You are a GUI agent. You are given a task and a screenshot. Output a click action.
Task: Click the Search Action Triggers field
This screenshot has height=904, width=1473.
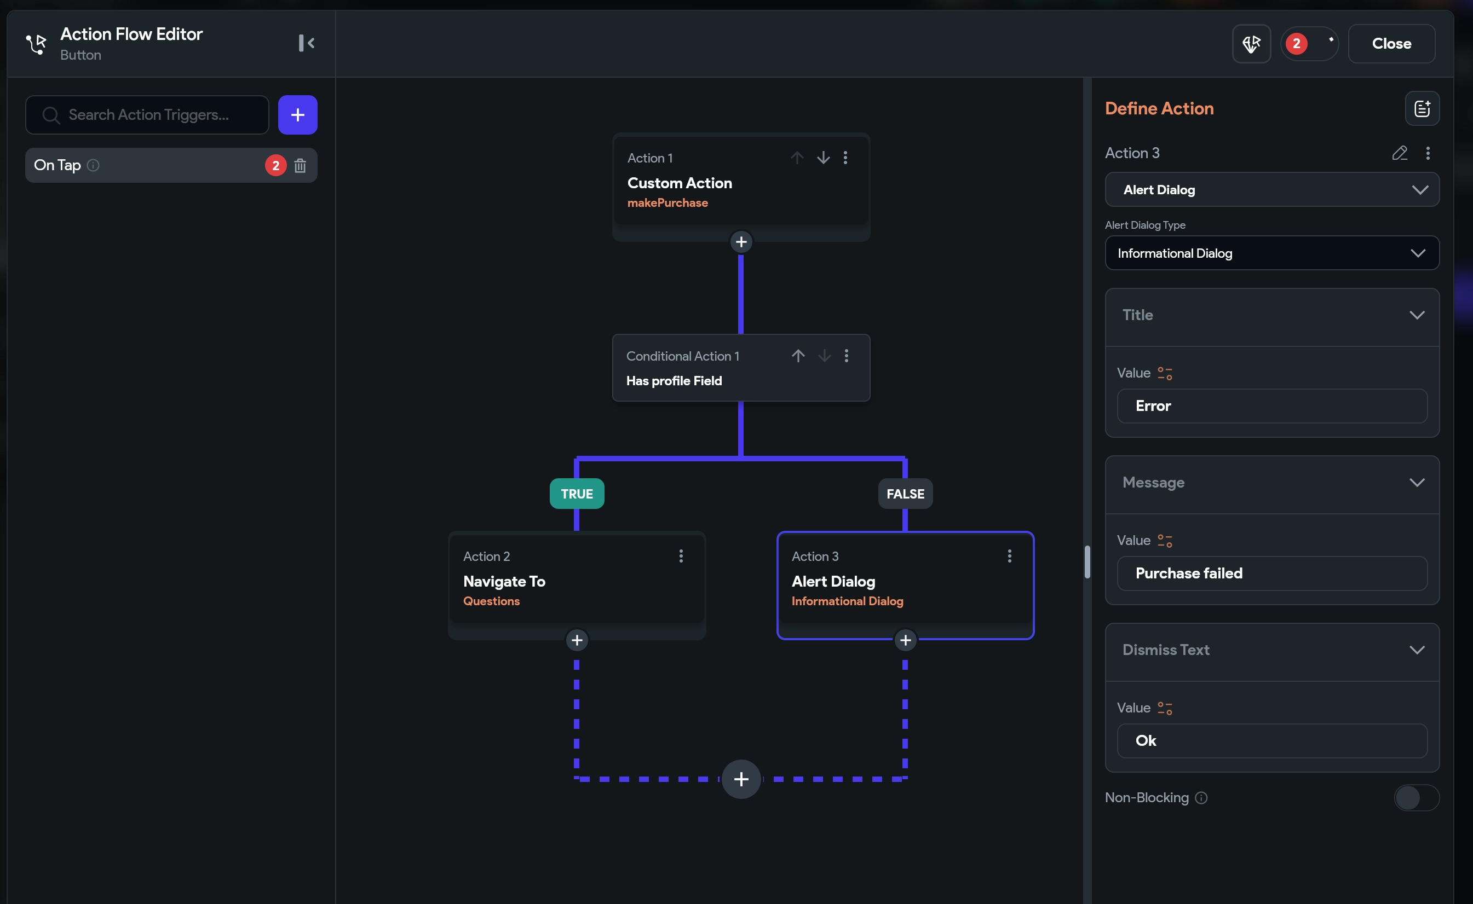click(x=148, y=115)
